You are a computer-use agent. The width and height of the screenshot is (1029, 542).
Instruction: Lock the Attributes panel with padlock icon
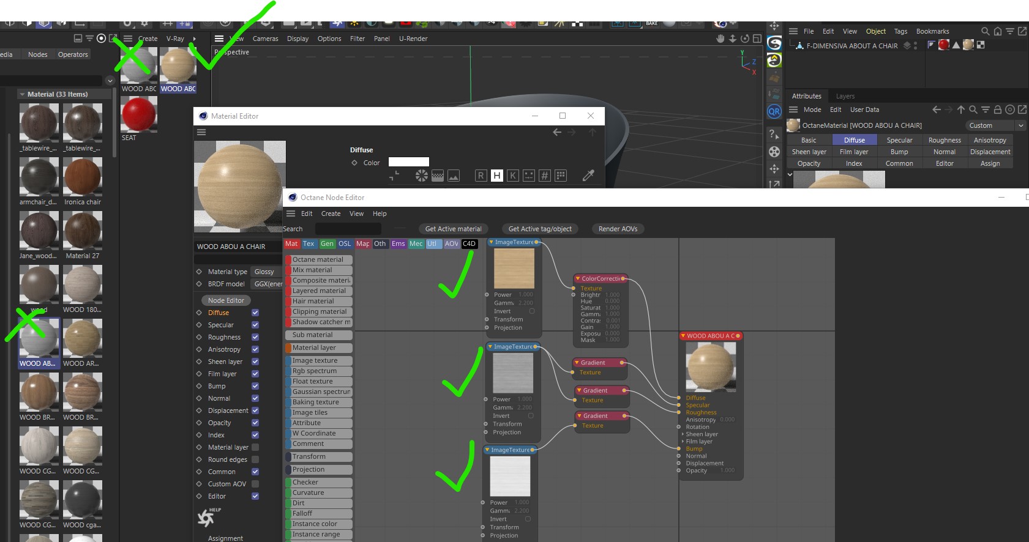(997, 110)
